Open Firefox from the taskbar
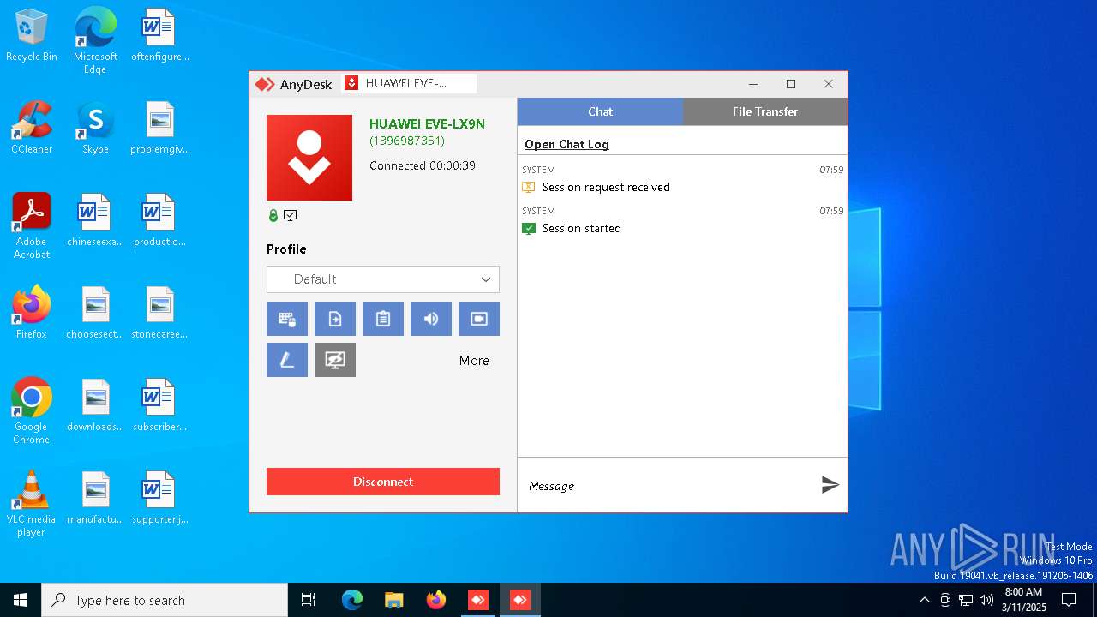This screenshot has height=617, width=1097. tap(436, 600)
